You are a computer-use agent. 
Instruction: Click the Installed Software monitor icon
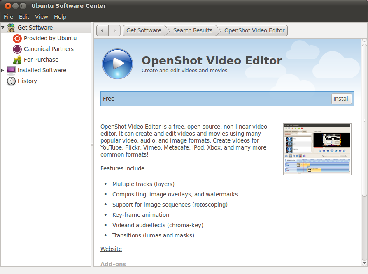pos(11,71)
